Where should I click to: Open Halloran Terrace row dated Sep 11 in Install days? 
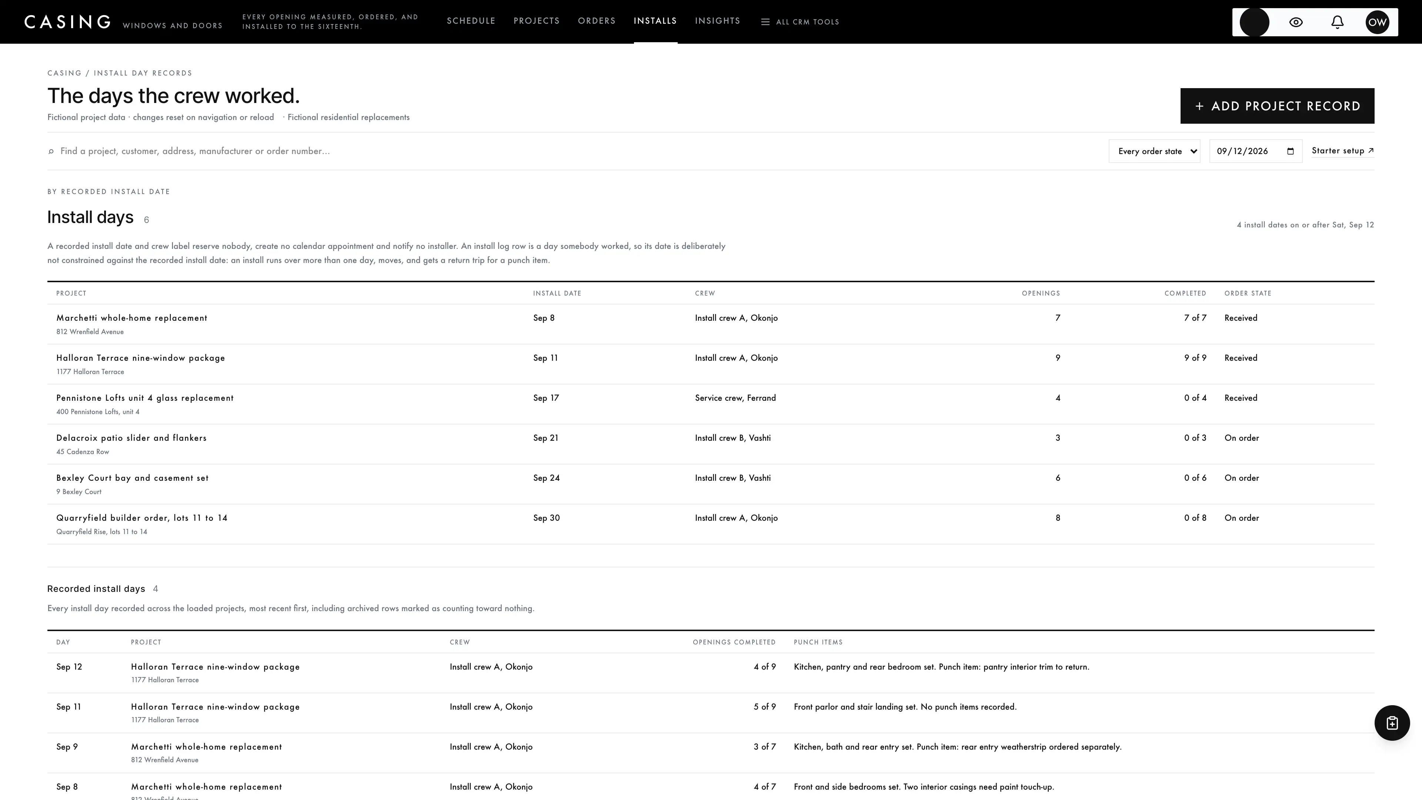point(711,364)
